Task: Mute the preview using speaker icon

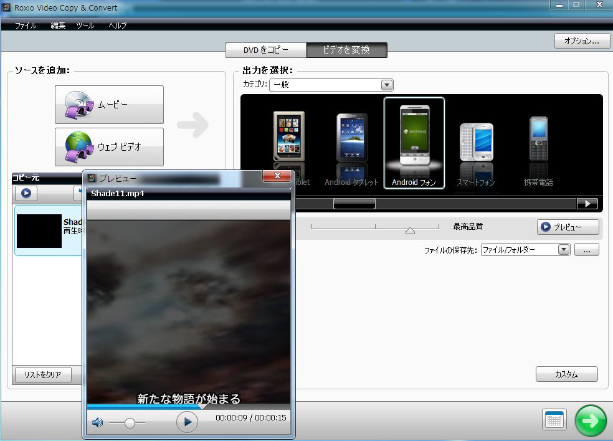Action: [97, 422]
